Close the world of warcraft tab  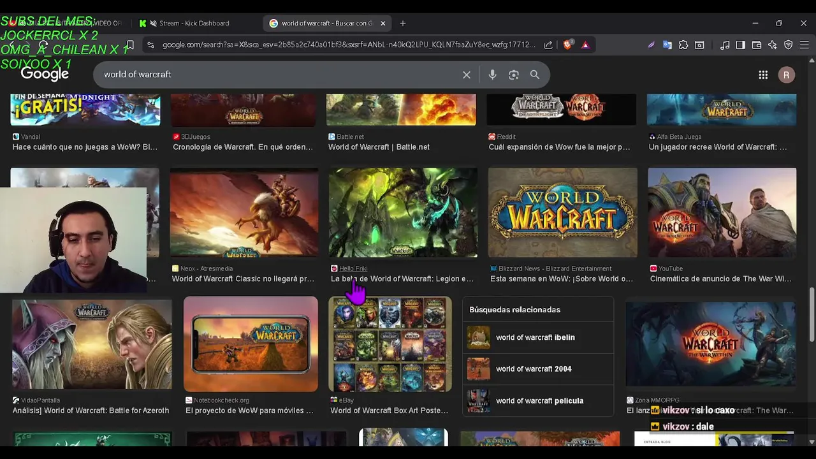[x=383, y=24]
